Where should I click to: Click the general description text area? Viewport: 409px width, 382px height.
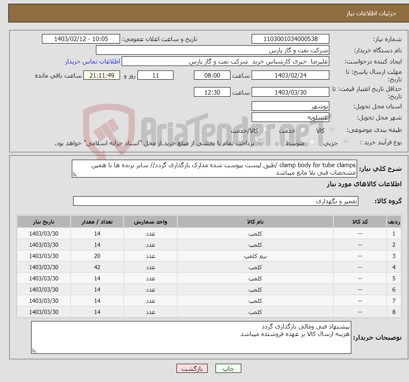click(214, 168)
